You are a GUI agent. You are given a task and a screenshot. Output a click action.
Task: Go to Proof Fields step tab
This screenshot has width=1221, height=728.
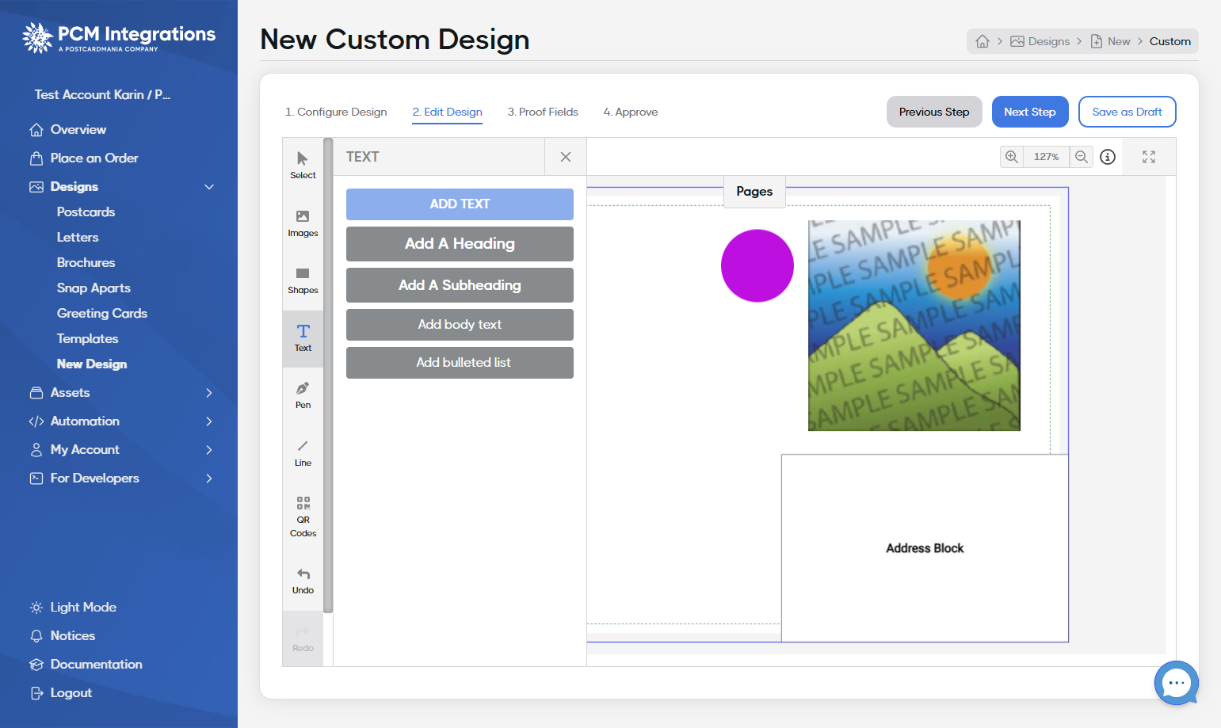click(543, 112)
